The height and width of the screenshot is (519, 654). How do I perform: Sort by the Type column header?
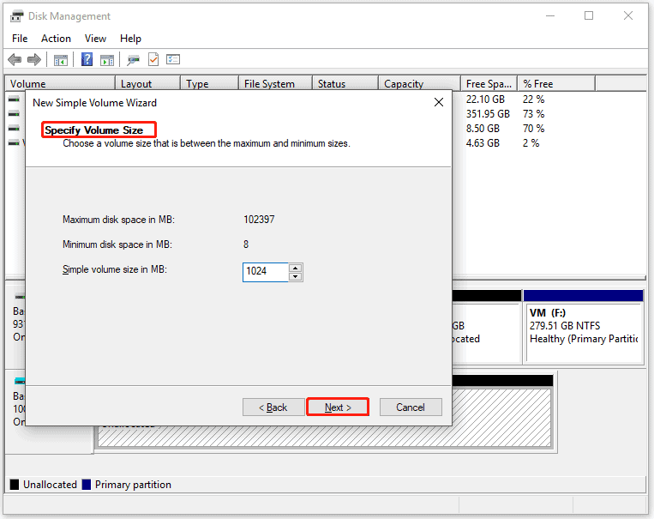click(x=210, y=83)
